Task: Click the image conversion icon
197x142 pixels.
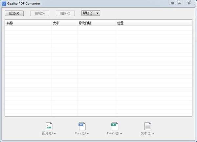Action: pos(49,126)
